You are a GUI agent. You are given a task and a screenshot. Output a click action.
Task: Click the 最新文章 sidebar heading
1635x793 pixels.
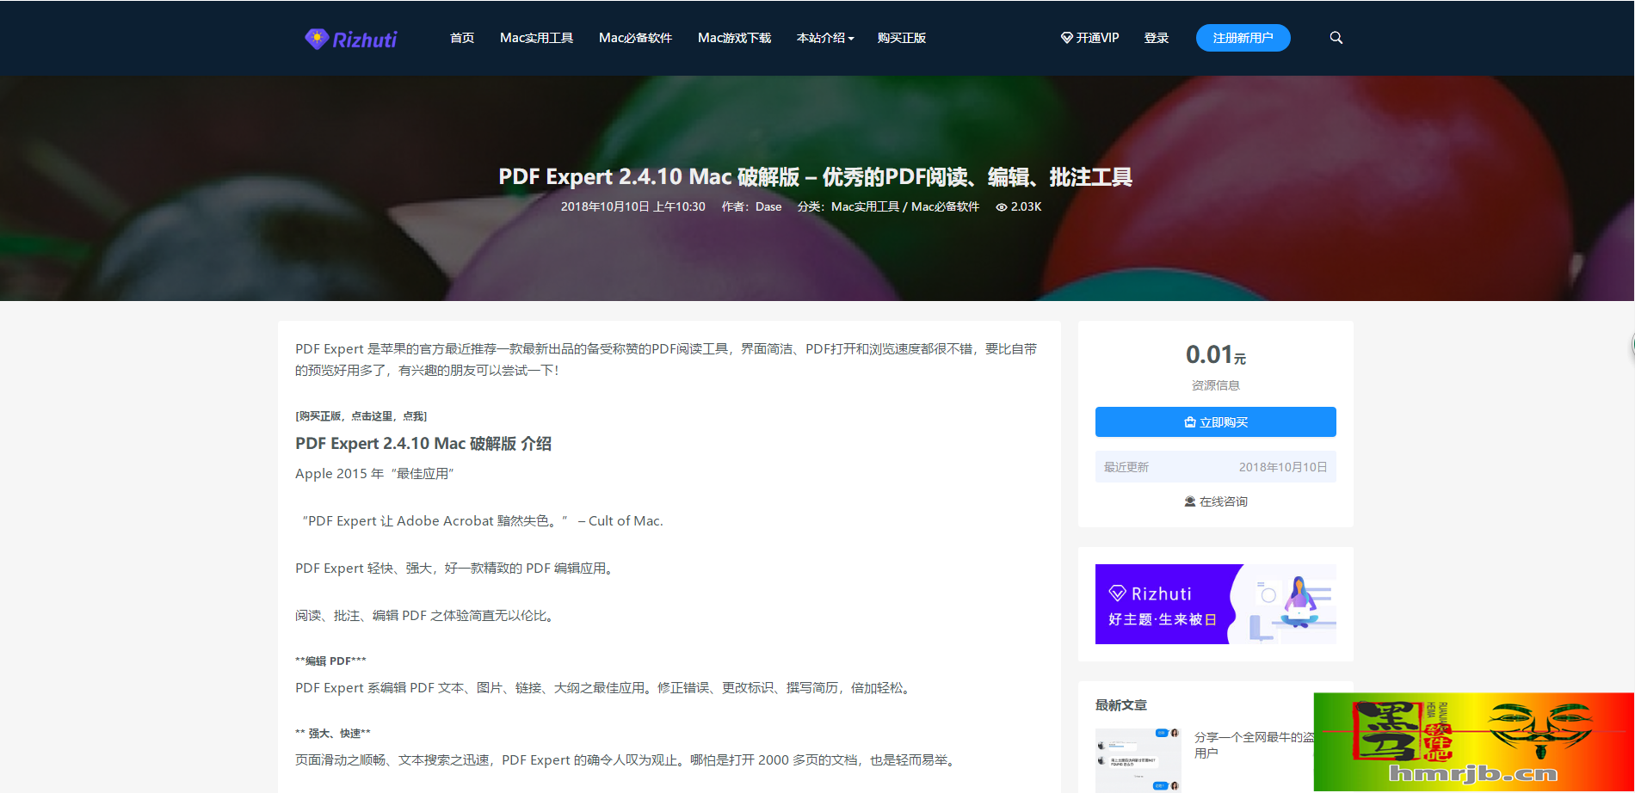point(1120,705)
